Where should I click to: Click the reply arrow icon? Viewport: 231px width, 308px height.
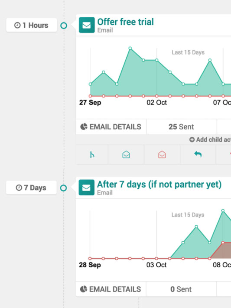pos(198,154)
